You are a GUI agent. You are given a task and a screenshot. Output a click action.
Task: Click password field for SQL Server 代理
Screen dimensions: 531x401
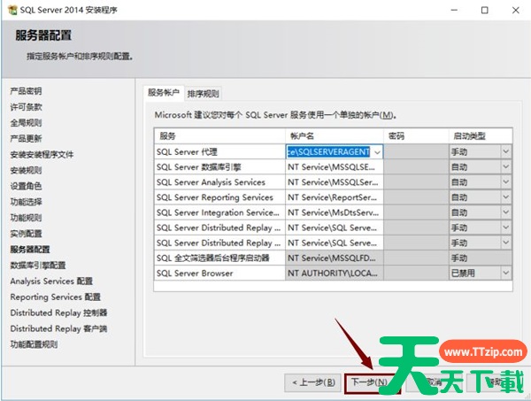(x=416, y=151)
